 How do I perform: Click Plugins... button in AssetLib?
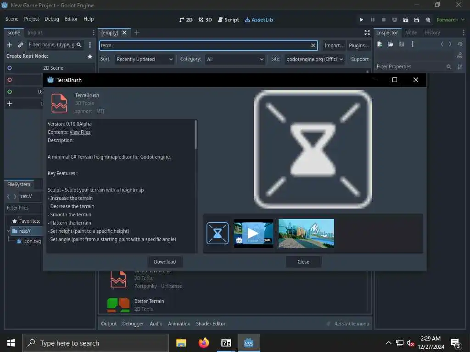click(x=359, y=45)
